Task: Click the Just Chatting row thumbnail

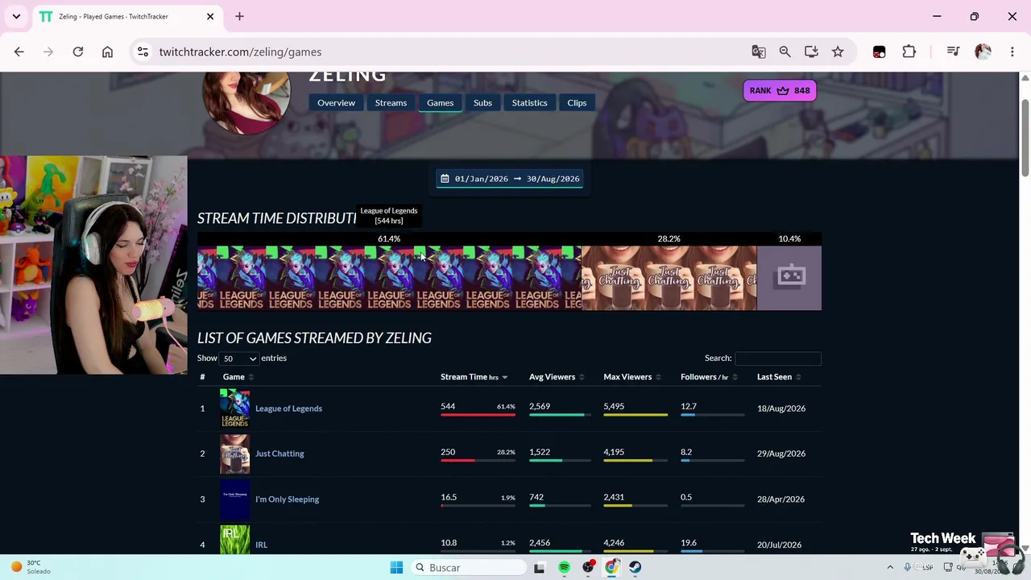Action: [x=235, y=454]
